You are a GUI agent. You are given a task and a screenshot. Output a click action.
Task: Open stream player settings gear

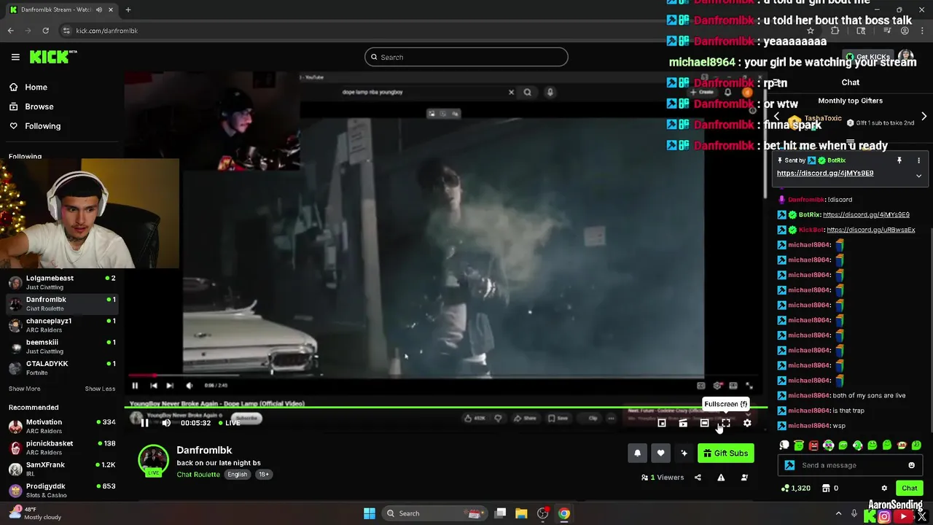747,423
